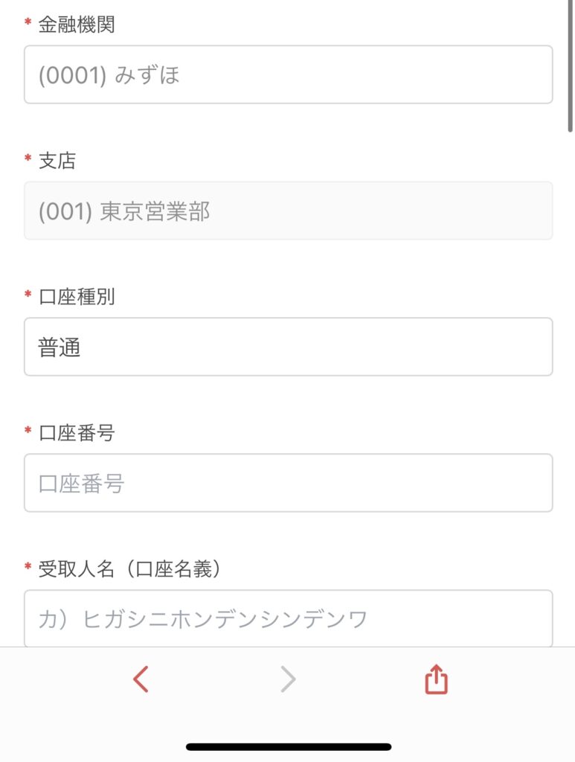Click the required asterisk beside 支店

28,158
